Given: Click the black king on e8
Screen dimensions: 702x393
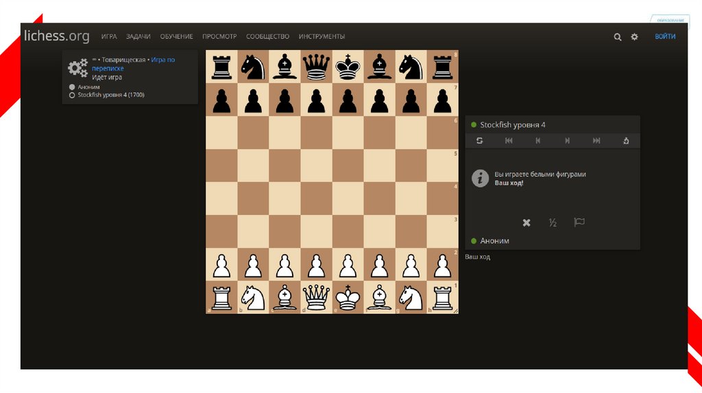Looking at the screenshot, I should (x=348, y=66).
